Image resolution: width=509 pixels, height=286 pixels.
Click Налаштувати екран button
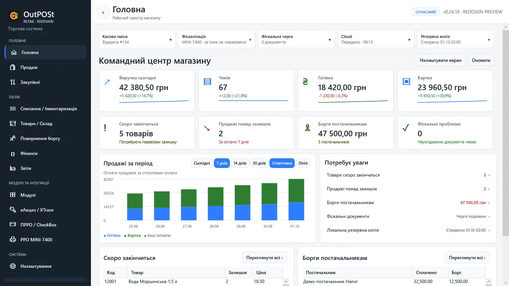(440, 60)
